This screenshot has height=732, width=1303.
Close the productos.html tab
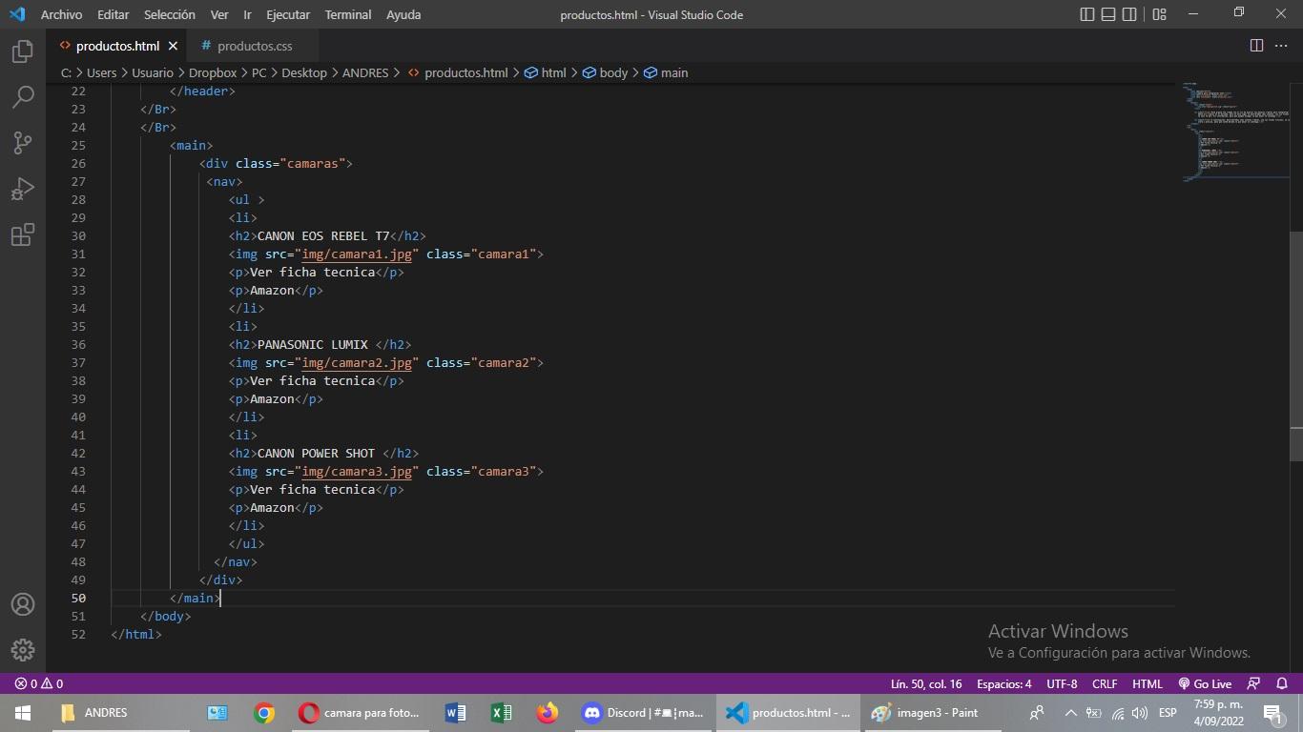(173, 46)
